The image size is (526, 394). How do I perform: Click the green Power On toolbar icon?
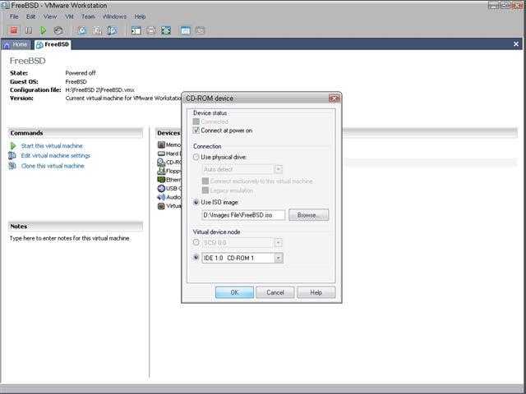point(44,30)
